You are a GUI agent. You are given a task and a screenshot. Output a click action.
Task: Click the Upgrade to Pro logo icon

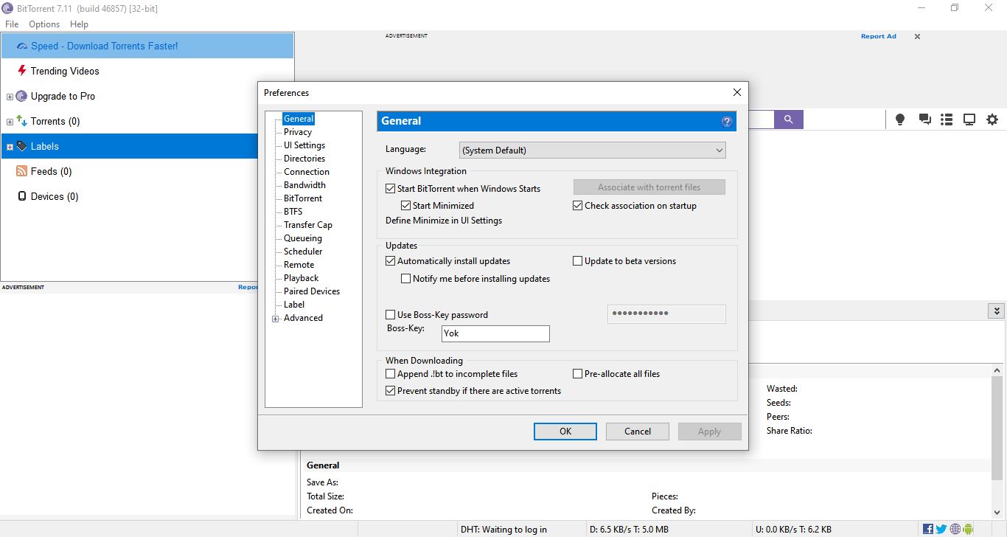(21, 96)
